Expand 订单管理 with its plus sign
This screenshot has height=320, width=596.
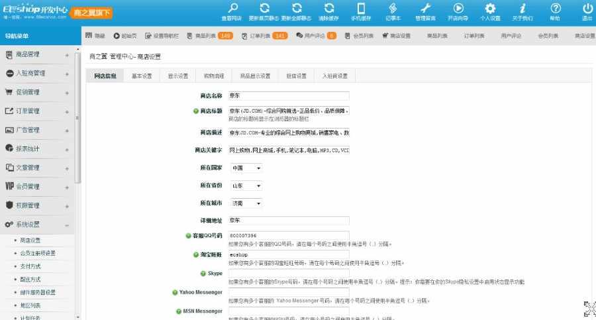pyautogui.click(x=67, y=112)
